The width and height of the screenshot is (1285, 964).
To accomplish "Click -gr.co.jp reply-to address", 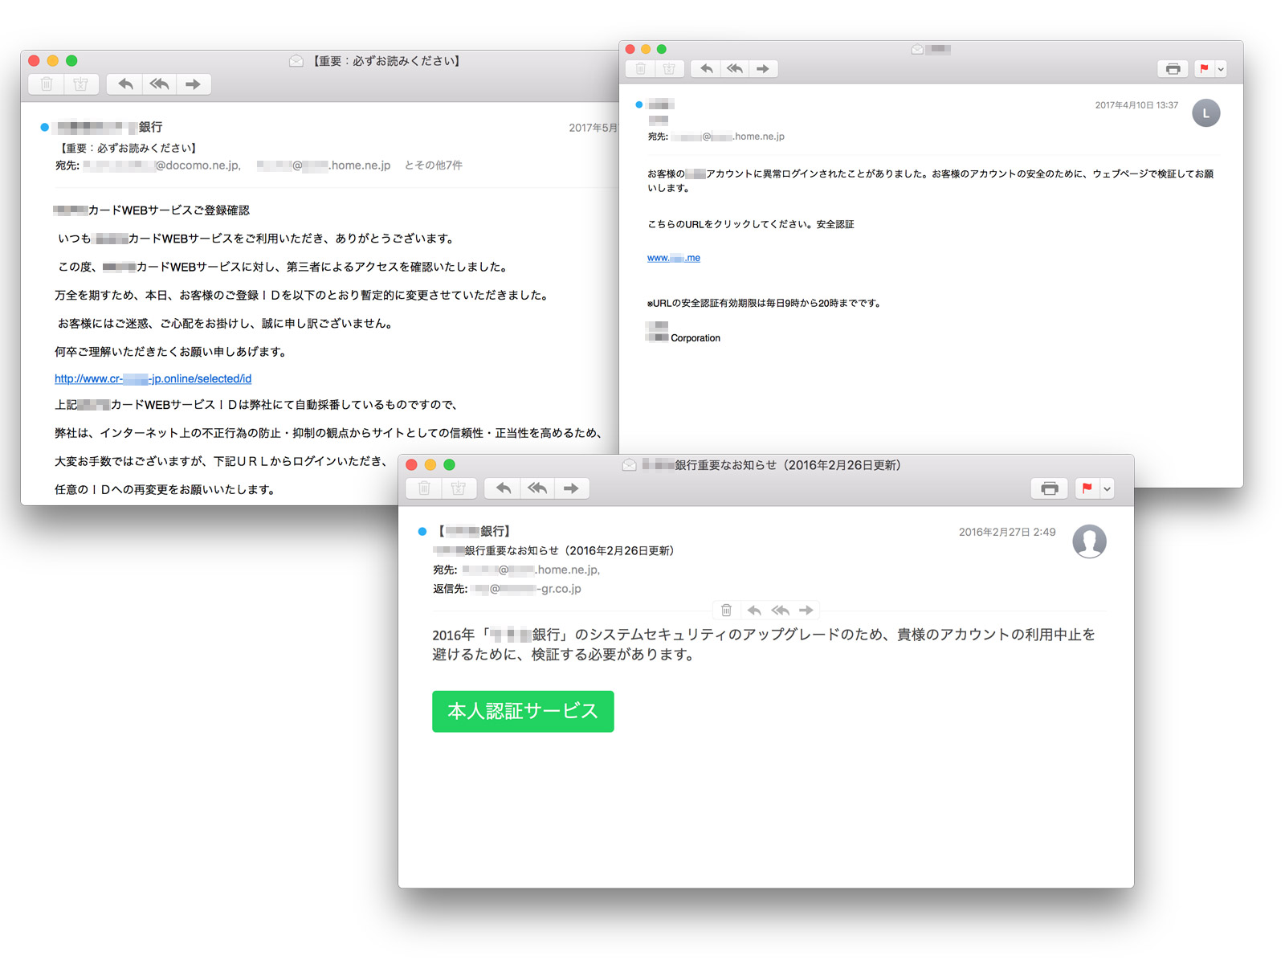I will [528, 589].
